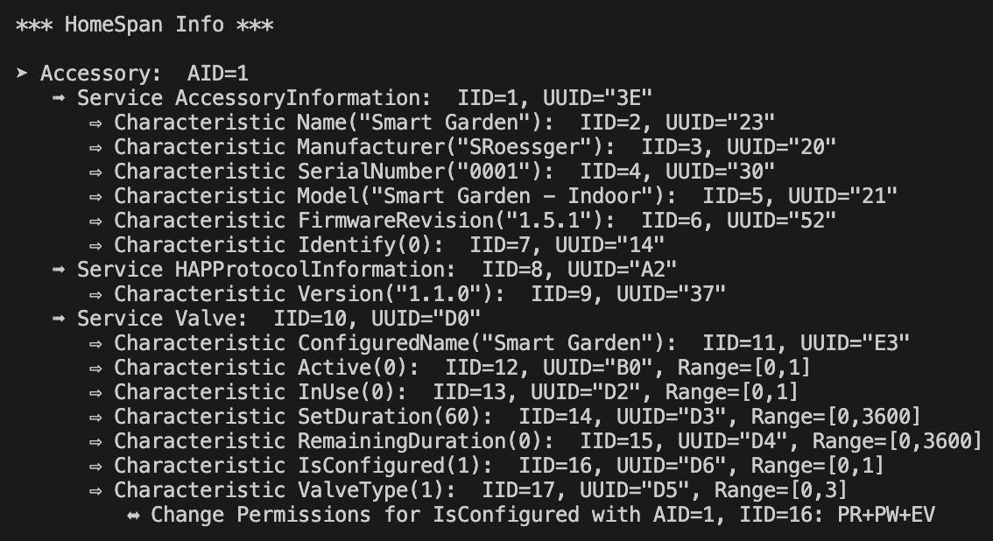Image resolution: width=993 pixels, height=541 pixels.
Task: Click the arrowhead icon before Accessory AID=1
Action: point(22,73)
